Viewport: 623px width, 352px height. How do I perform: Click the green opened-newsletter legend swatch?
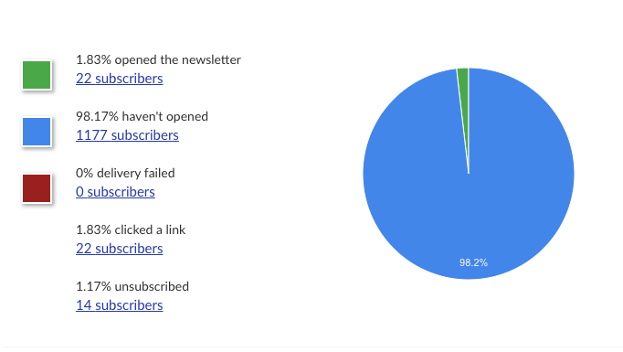pos(37,75)
